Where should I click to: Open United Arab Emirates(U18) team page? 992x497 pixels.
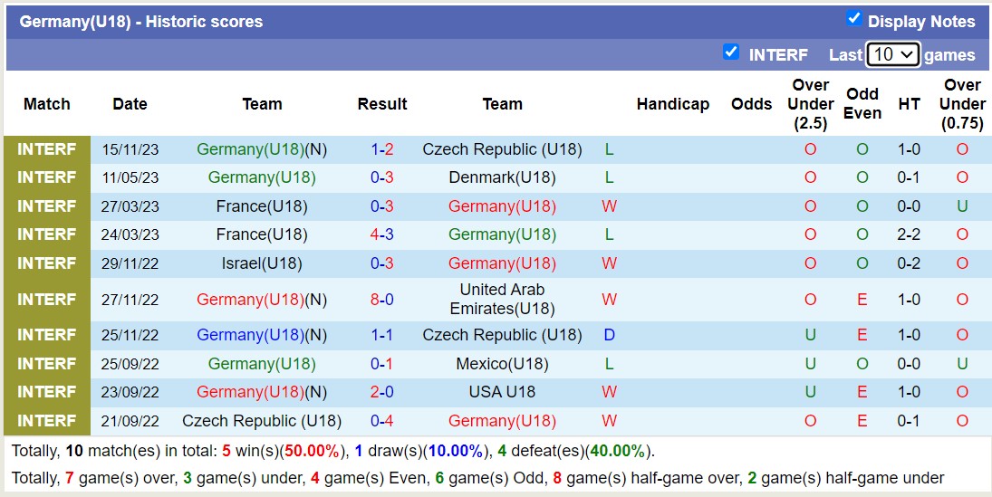[x=502, y=300]
